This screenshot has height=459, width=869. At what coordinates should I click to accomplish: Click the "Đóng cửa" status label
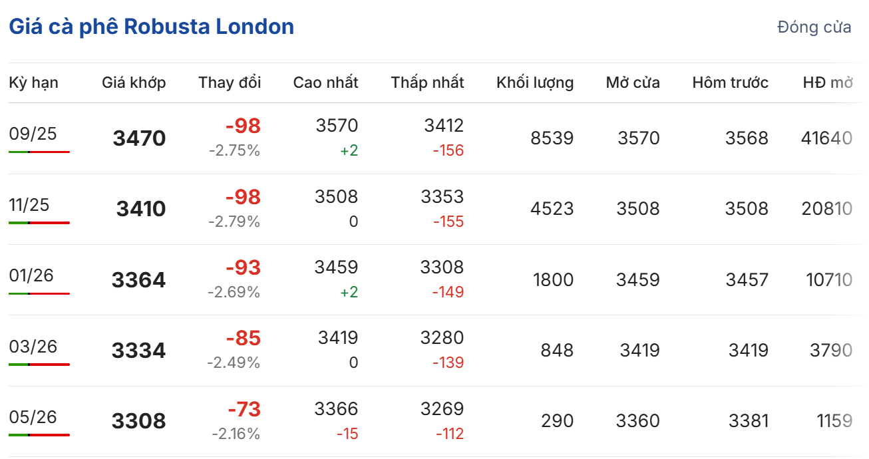click(x=814, y=27)
